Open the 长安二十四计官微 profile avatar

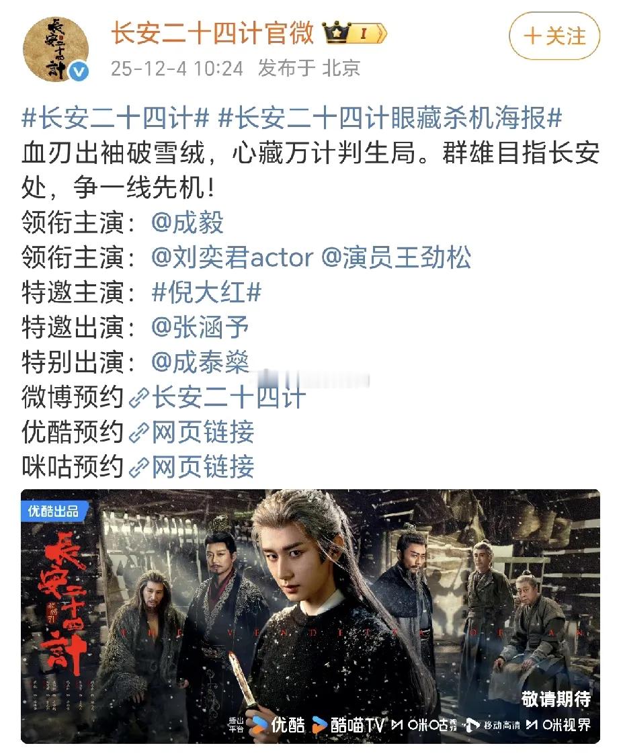pos(56,49)
